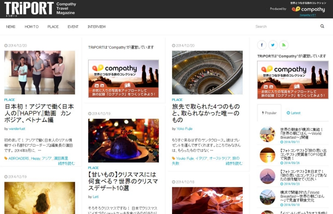The width and height of the screenshot is (333, 214).
Task: Click the spiral staircase photo thumbnail
Action: click(x=207, y=72)
